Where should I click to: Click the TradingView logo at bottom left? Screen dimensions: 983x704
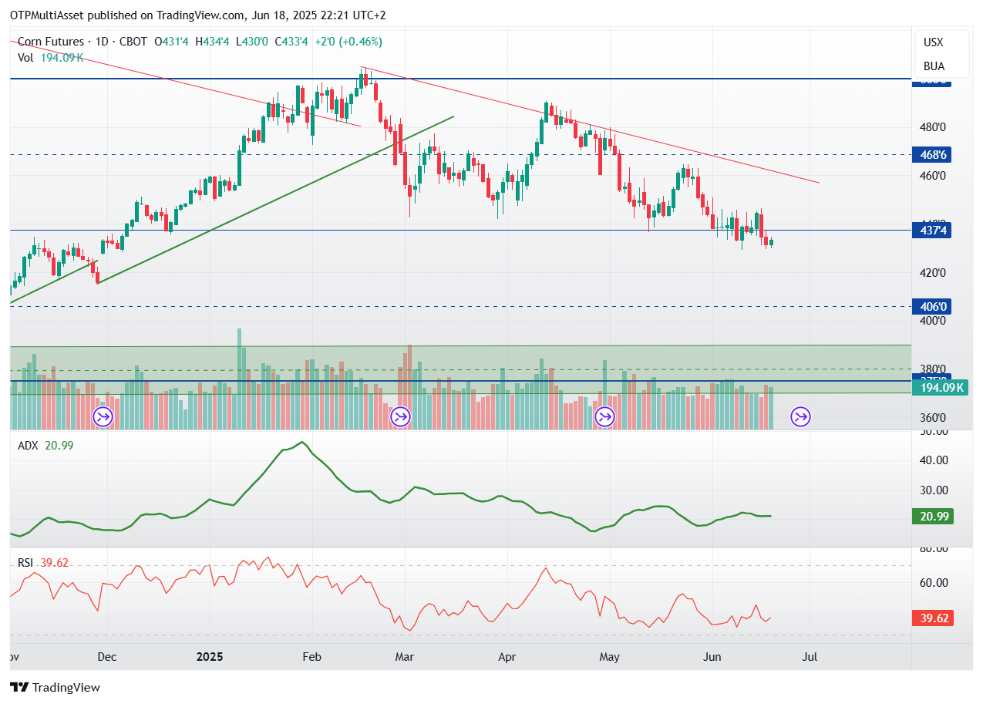tap(55, 687)
